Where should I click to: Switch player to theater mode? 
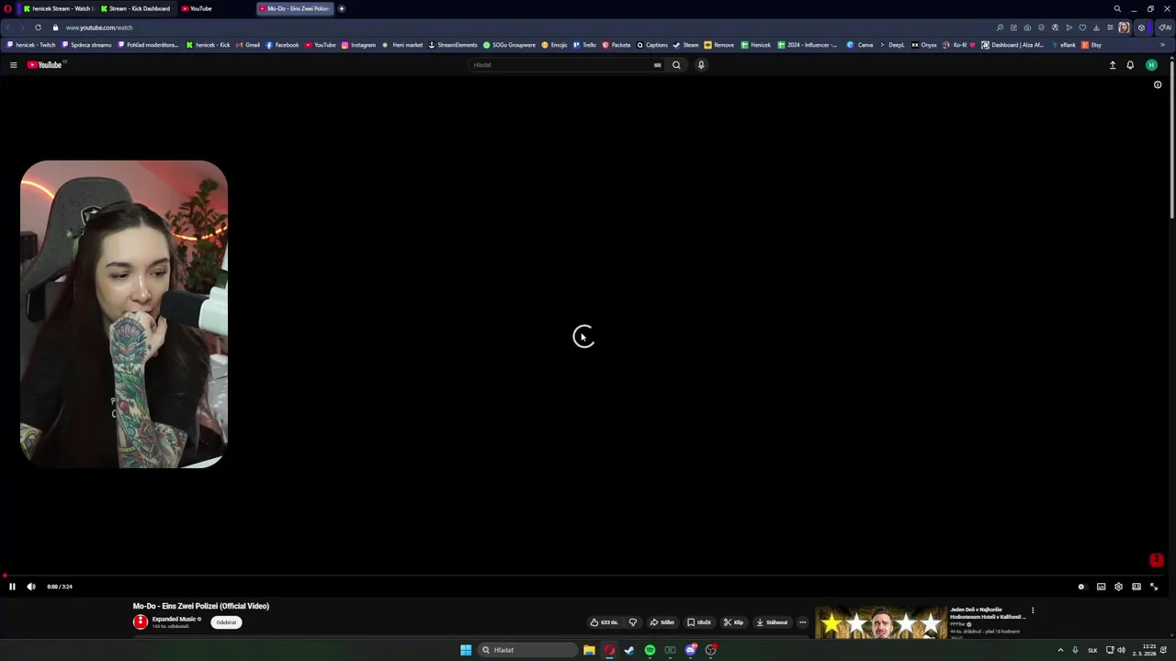(x=1136, y=587)
